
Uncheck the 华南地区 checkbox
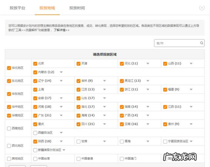click(x=9, y=115)
